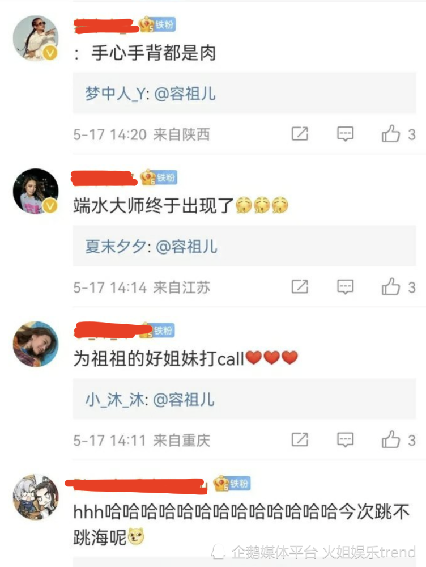Image resolution: width=426 pixels, height=567 pixels.
Task: Repost the comment posted at 14:11
Action: pos(300,440)
